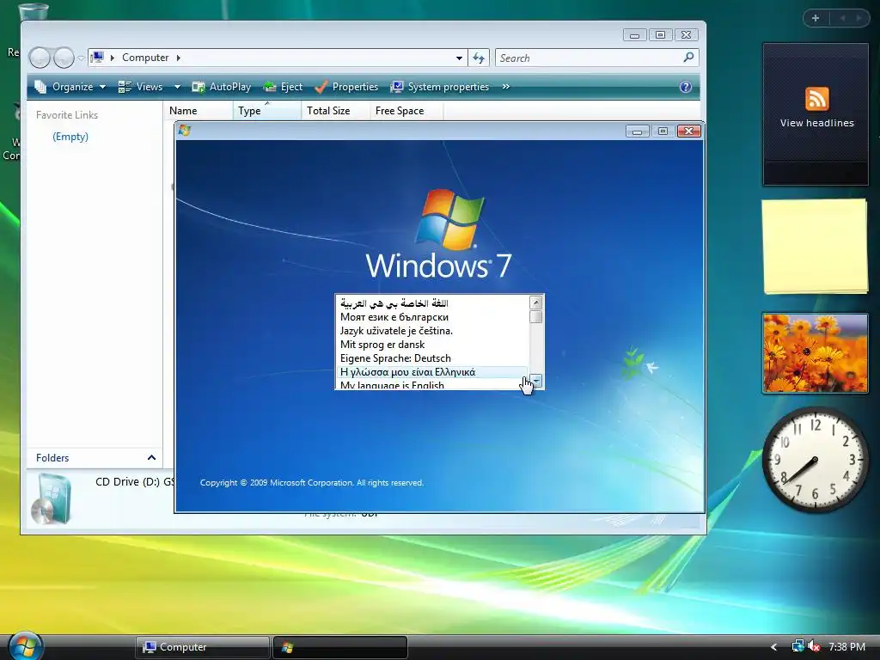880x660 pixels.
Task: Click the network tray icon
Action: (797, 646)
